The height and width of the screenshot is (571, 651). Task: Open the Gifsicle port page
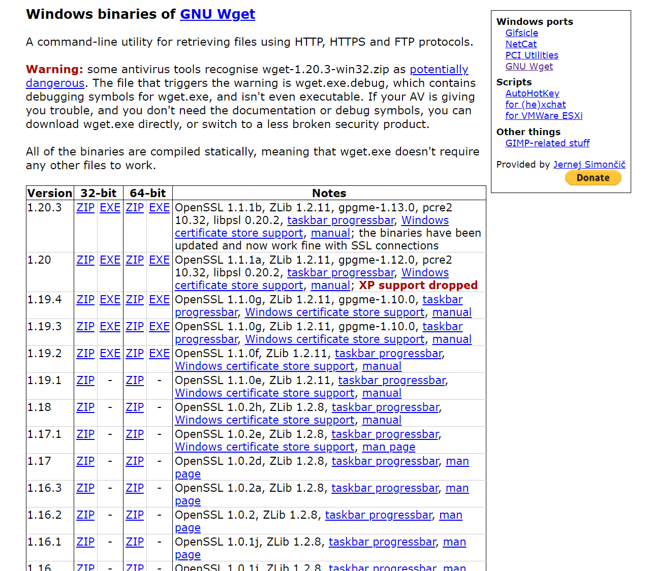pos(521,33)
